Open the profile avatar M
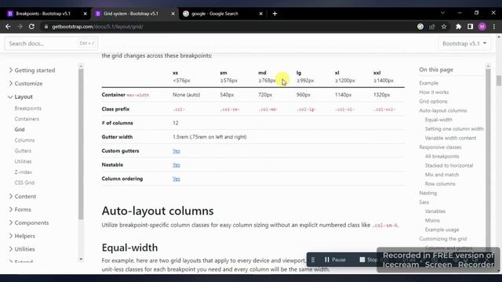The image size is (502, 282). click(x=482, y=27)
